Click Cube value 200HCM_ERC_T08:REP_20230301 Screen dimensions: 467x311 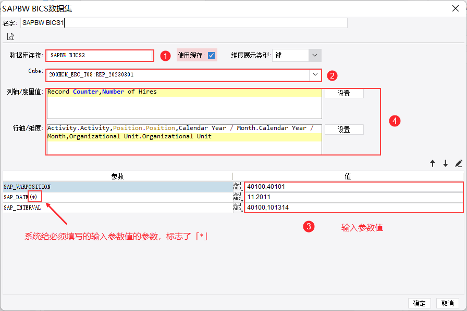click(91, 74)
